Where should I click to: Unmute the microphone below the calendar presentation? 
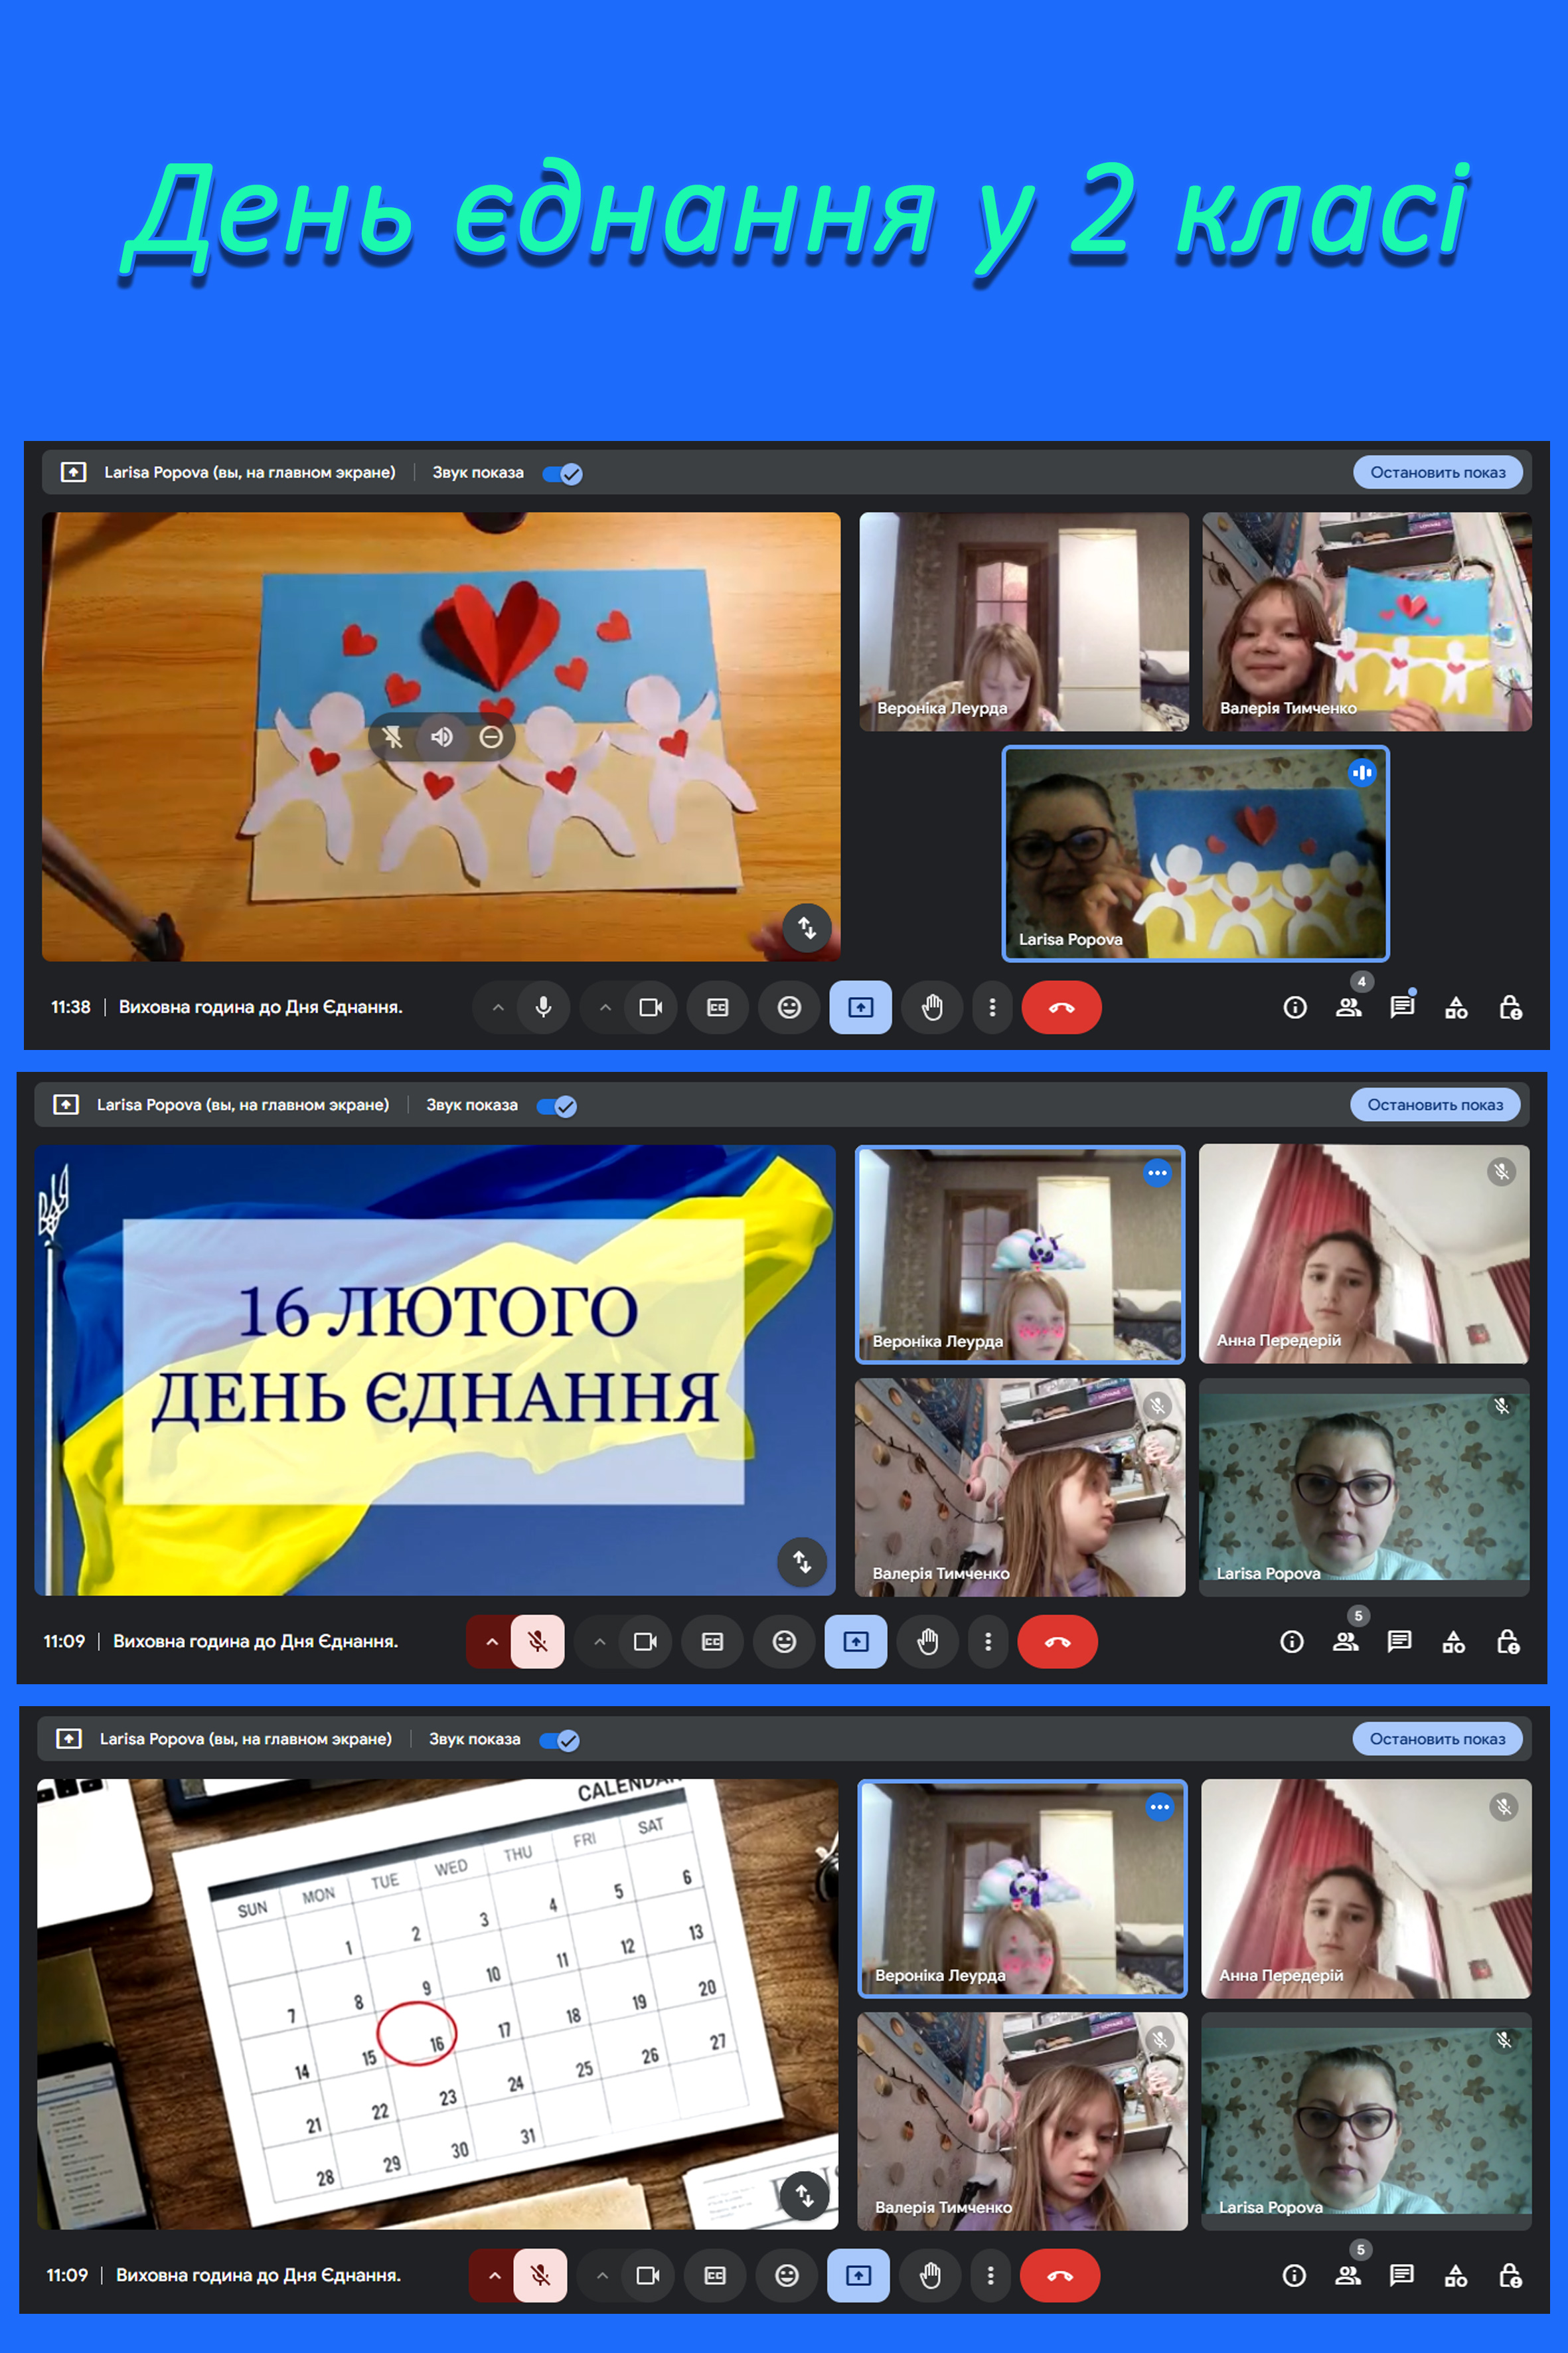540,2275
